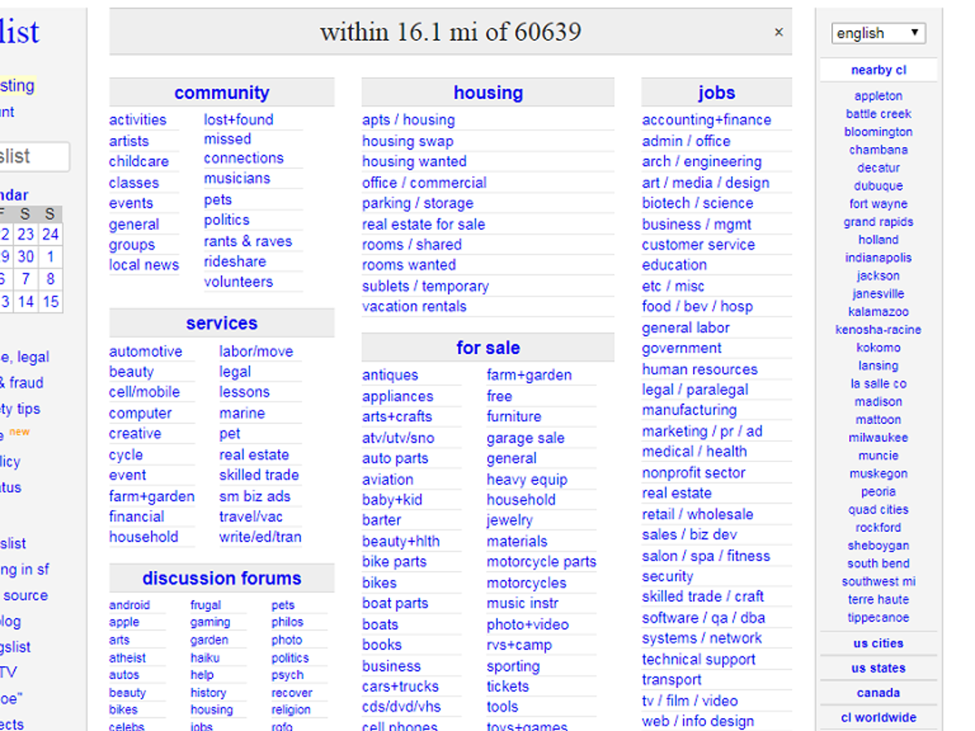Open the english language dropdown
This screenshot has height=731, width=975.
pos(877,33)
